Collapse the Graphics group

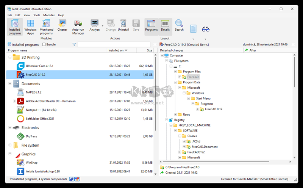(x=10, y=154)
